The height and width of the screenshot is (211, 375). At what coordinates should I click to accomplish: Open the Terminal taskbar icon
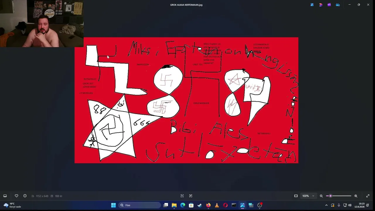pos(234,205)
